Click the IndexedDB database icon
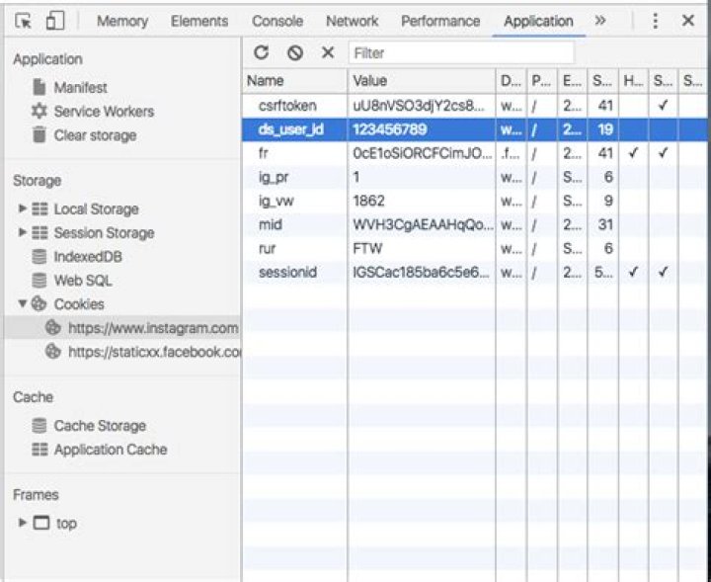The width and height of the screenshot is (711, 582). point(39,256)
